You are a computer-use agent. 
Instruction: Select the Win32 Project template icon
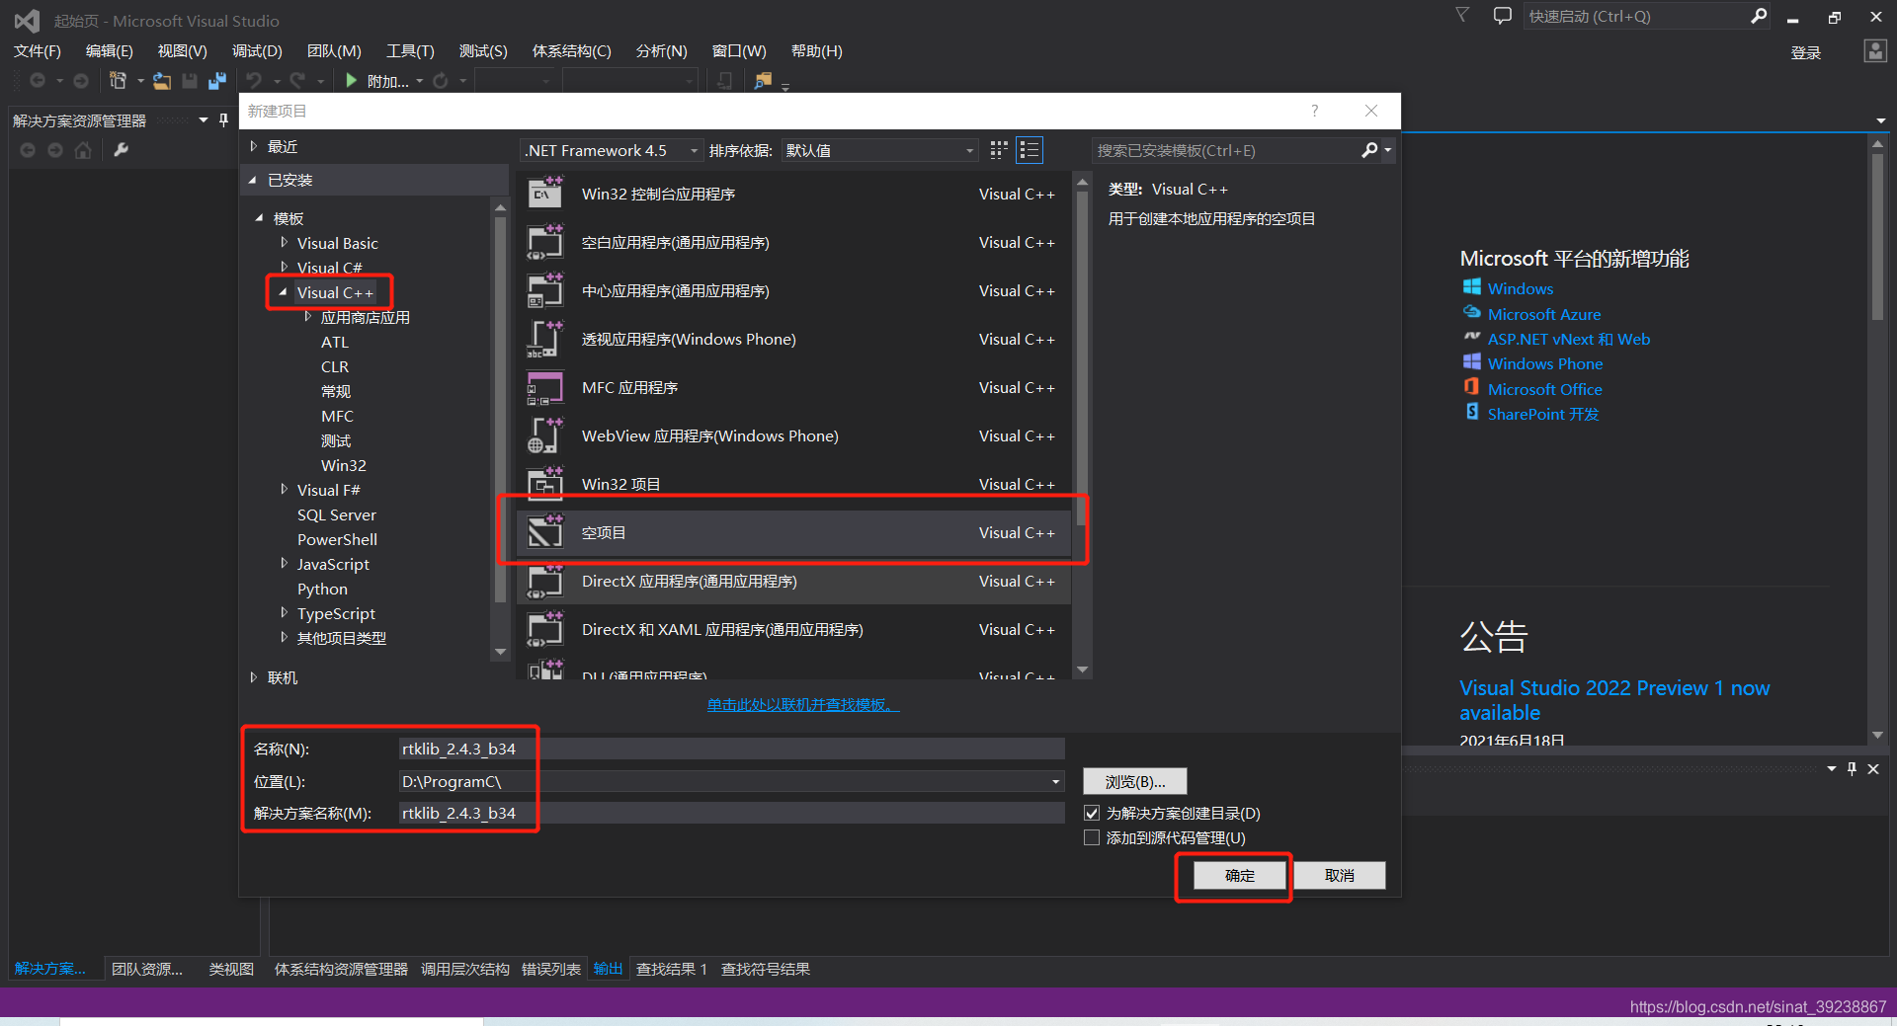click(x=544, y=484)
